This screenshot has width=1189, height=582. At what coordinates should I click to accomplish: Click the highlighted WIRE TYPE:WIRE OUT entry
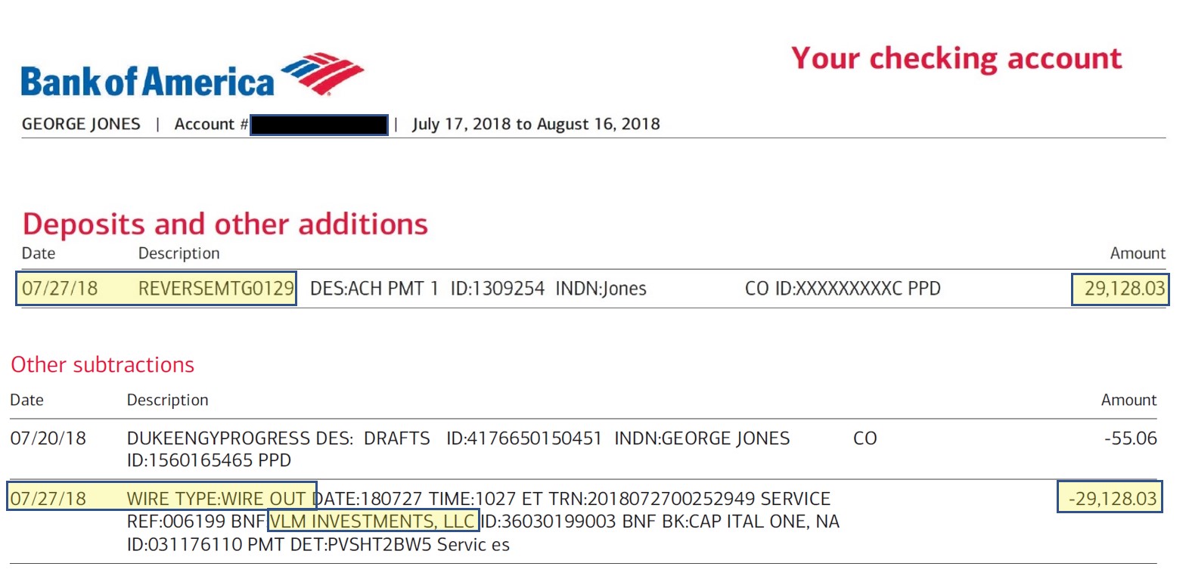[162, 497]
